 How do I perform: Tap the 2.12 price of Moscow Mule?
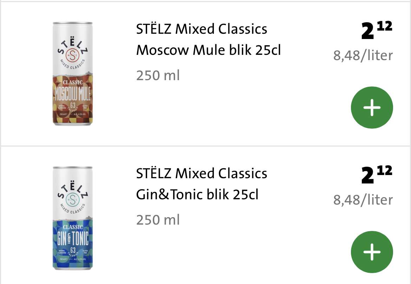coord(377,30)
